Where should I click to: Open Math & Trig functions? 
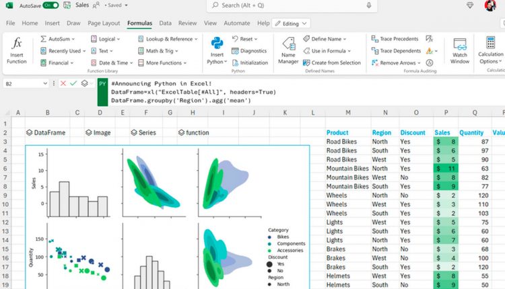click(158, 51)
